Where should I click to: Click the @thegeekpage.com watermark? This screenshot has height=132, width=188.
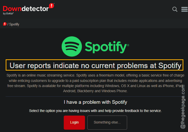click(x=183, y=107)
